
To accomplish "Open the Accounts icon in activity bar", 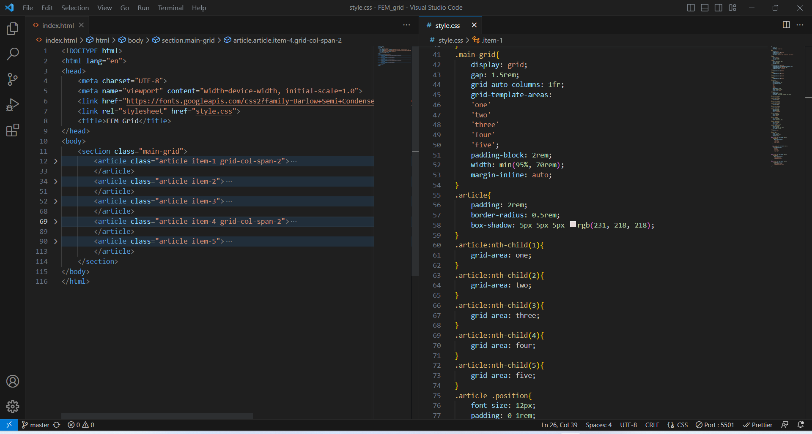I will pyautogui.click(x=12, y=381).
